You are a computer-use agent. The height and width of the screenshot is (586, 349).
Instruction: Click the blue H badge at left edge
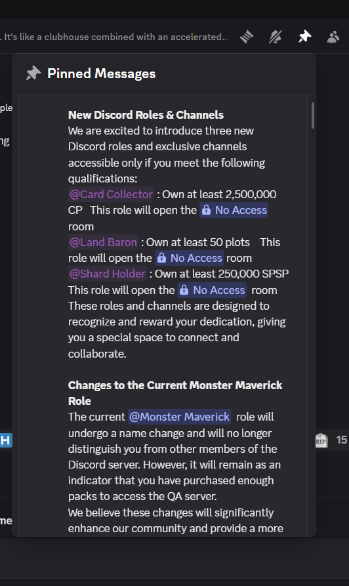(6, 440)
